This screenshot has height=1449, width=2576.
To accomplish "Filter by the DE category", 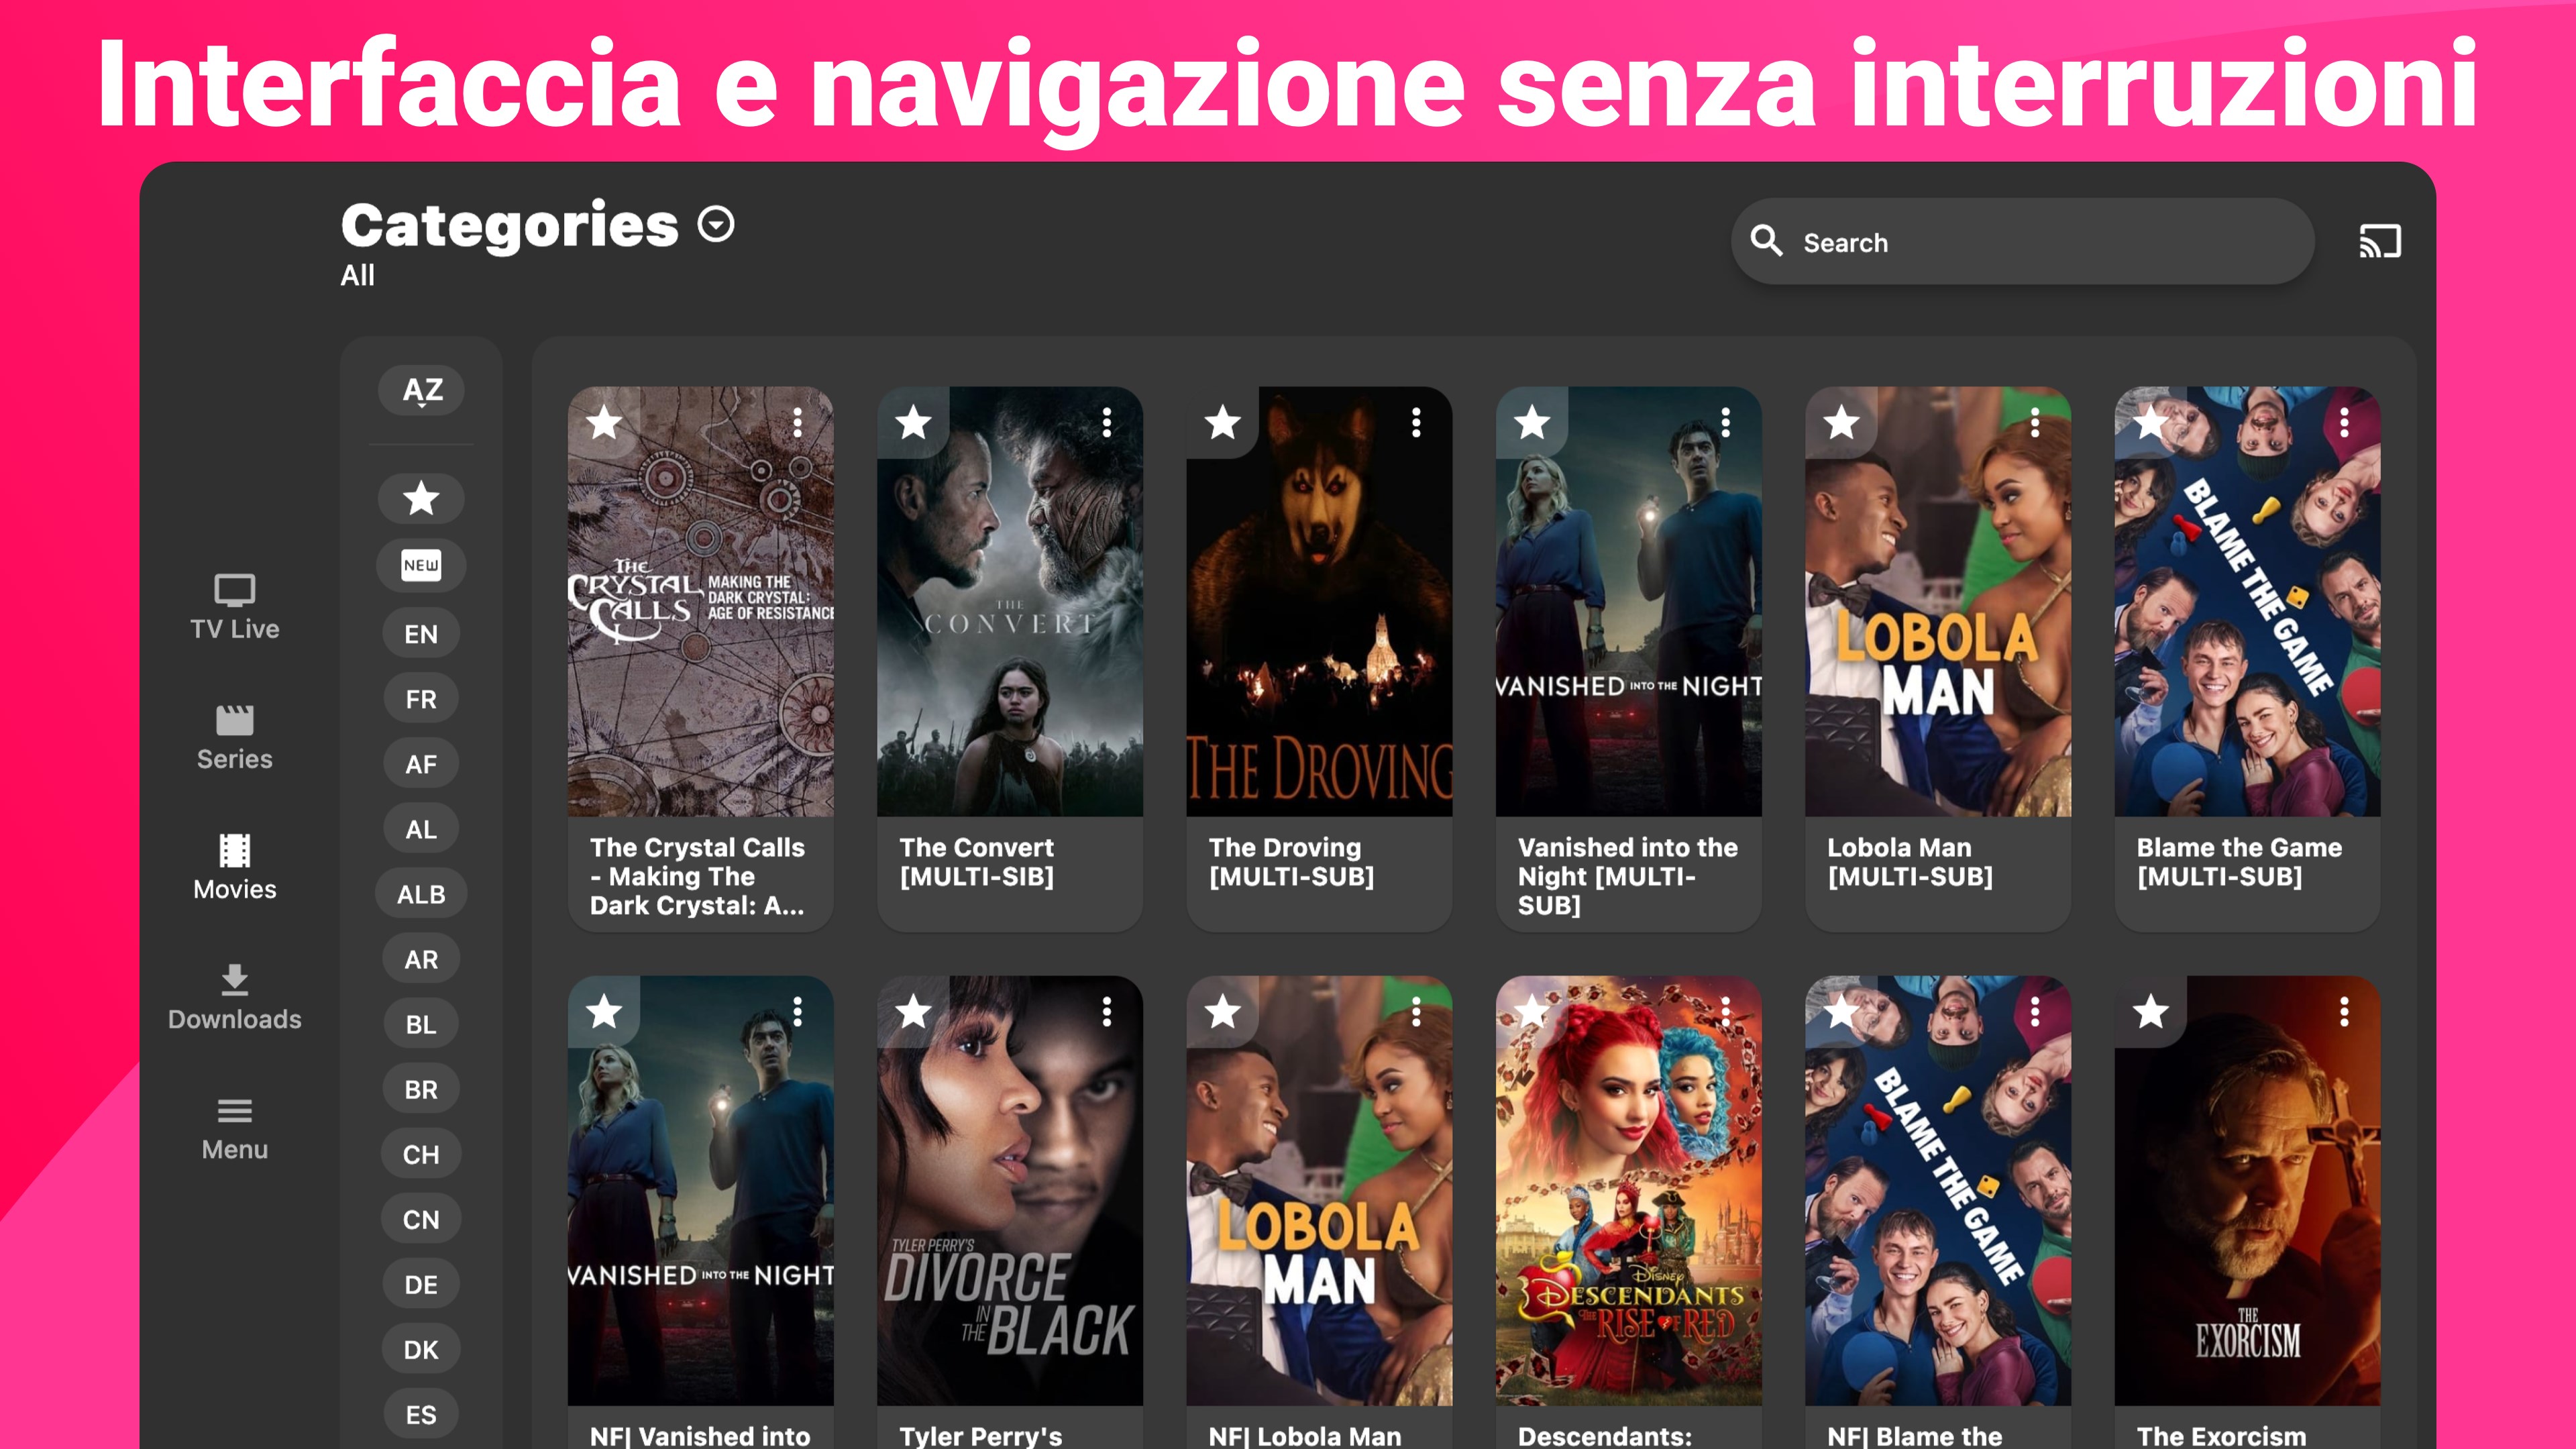I will [421, 1285].
